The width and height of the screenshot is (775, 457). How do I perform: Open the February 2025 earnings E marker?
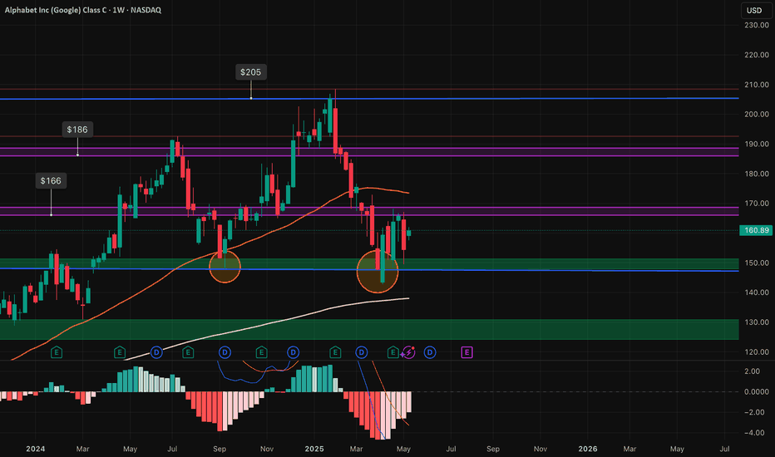pos(335,352)
